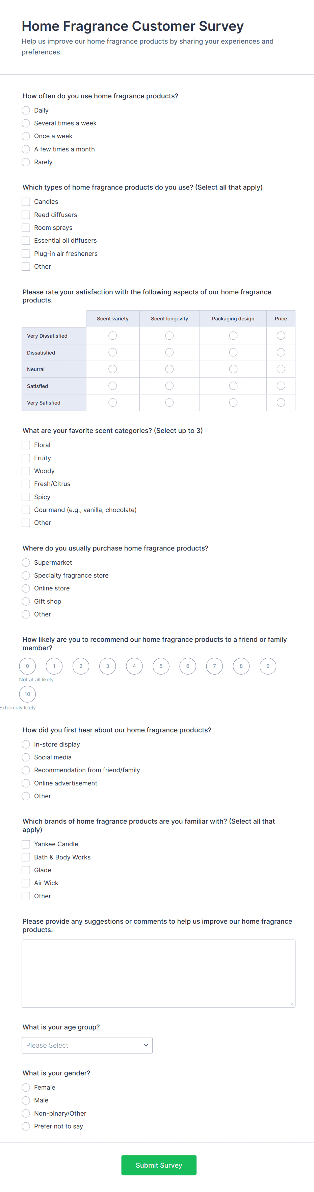Screen dimensions: 314x1192
Task: Mark "Very Satisfied" for Scent variety
Action: [x=112, y=402]
